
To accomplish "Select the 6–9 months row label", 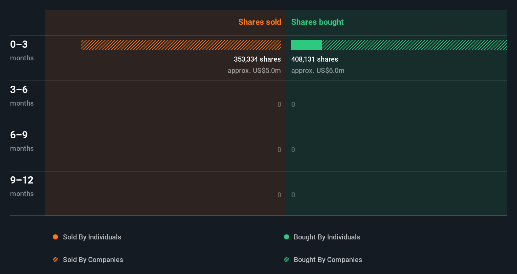I will tap(22, 141).
